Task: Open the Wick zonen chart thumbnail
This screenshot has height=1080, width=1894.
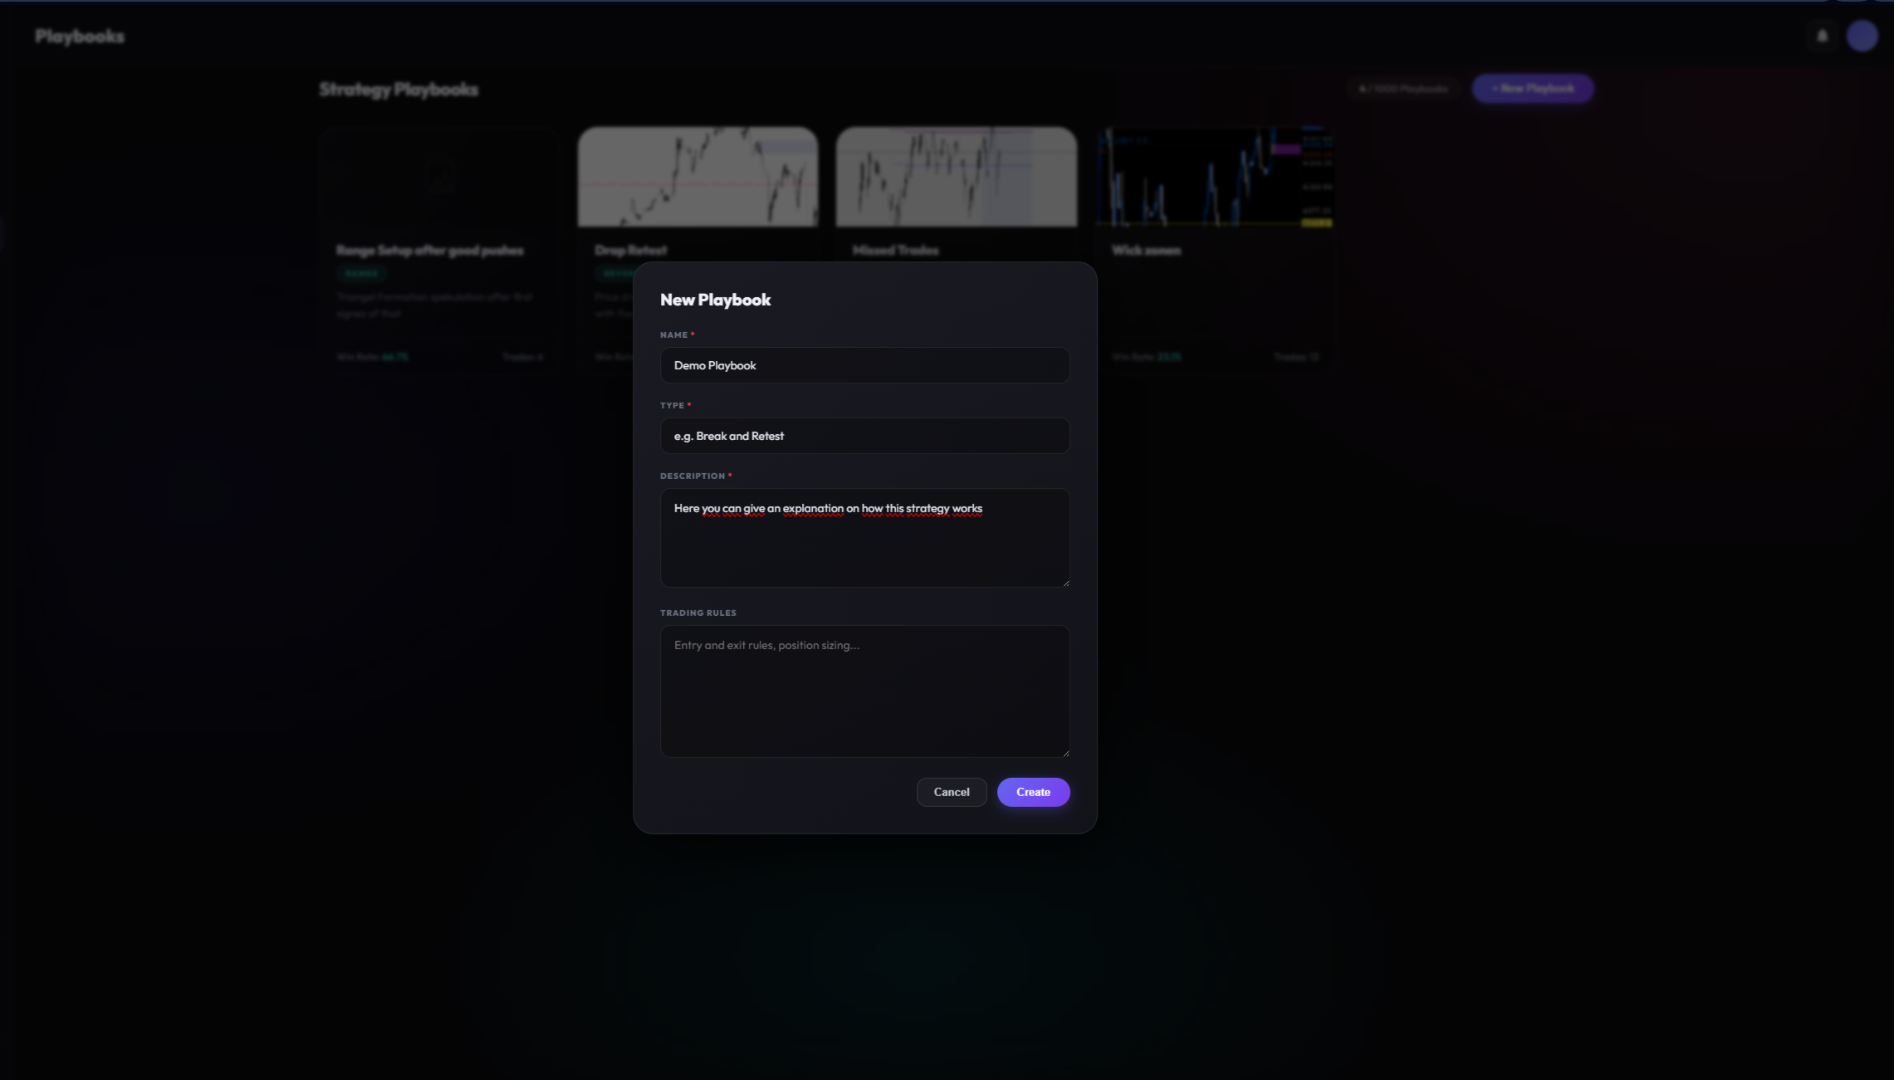Action: (1214, 177)
